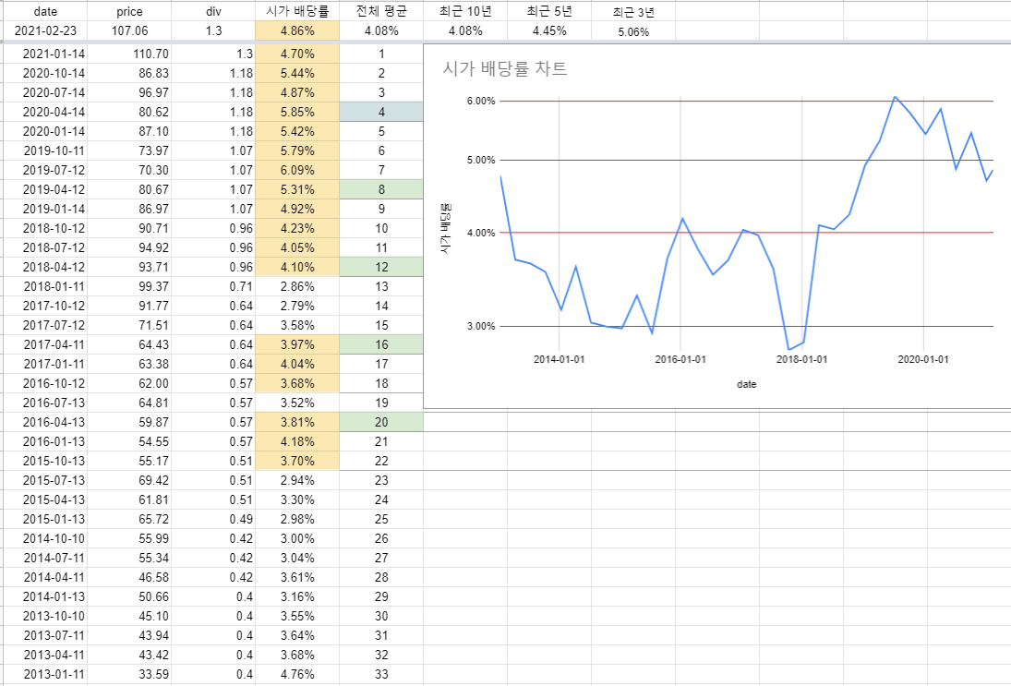1011x686 pixels.
Task: Select the date cell 2019-01-14
Action: pos(45,209)
